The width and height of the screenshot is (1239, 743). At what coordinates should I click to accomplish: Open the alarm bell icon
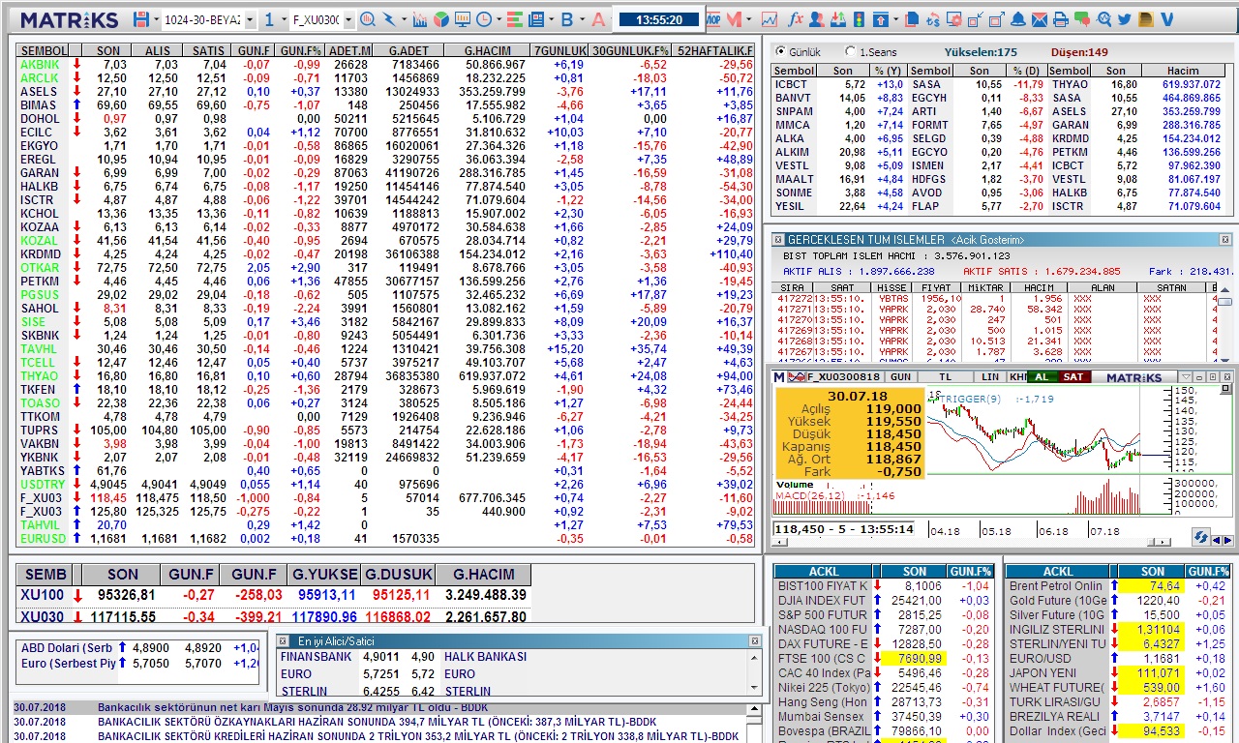point(1018,19)
